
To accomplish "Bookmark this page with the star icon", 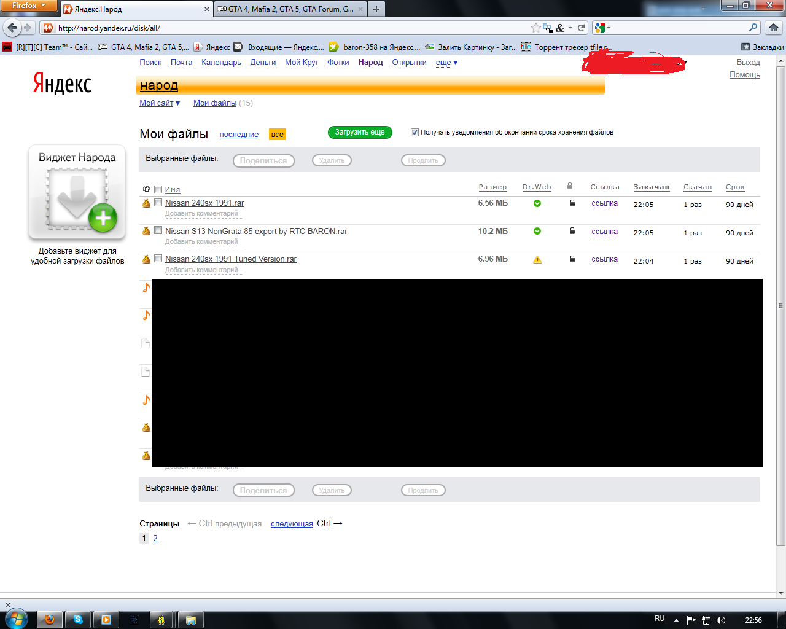I will (536, 28).
